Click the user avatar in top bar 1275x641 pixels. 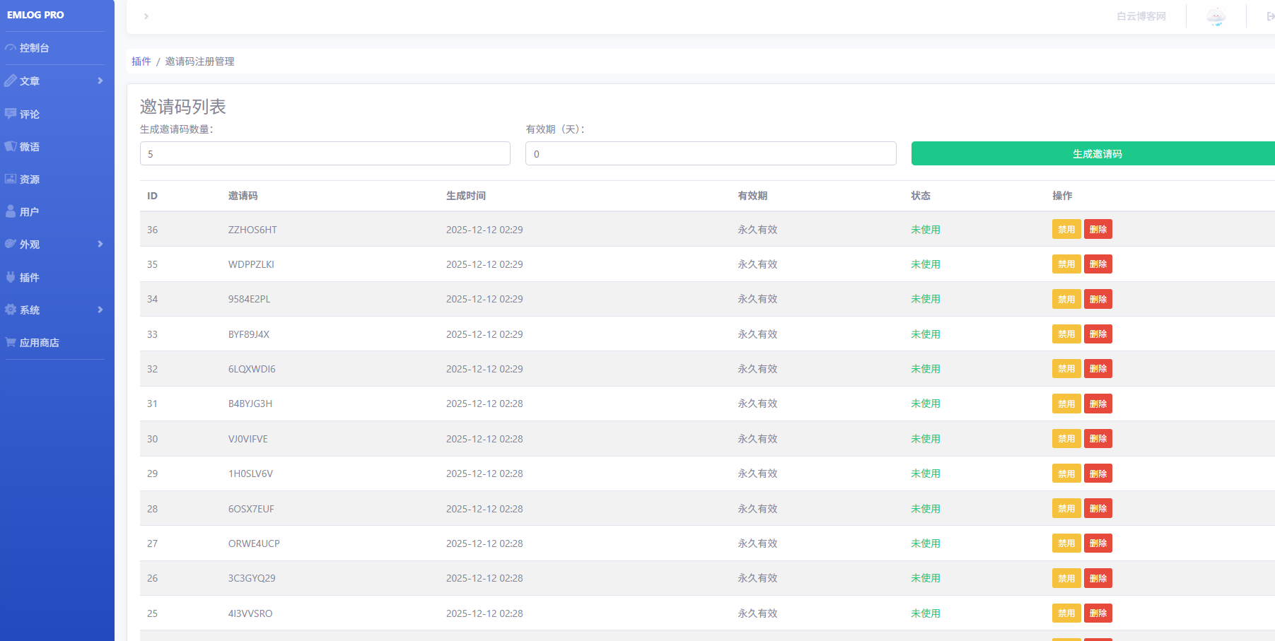[x=1216, y=16]
